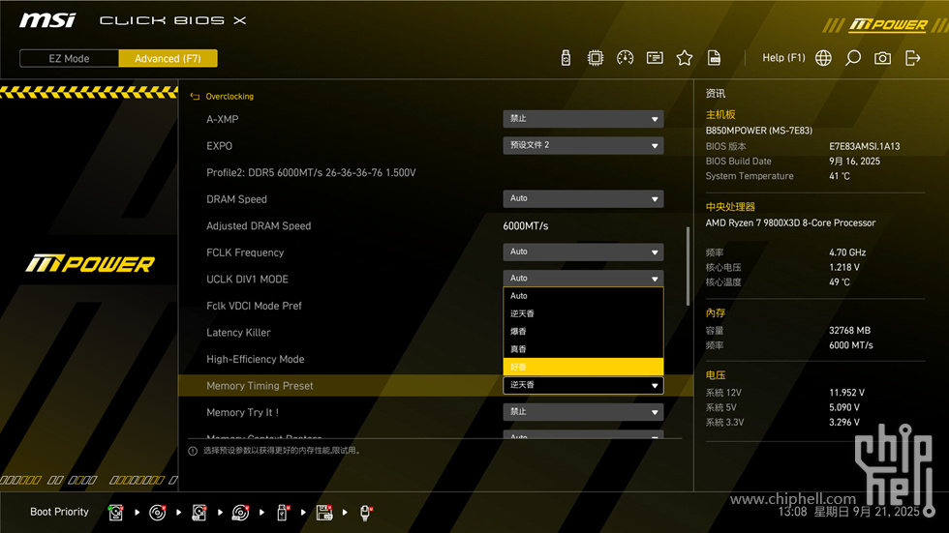Open the M-Flash USB drive icon
The height and width of the screenshot is (533, 949).
tap(566, 58)
